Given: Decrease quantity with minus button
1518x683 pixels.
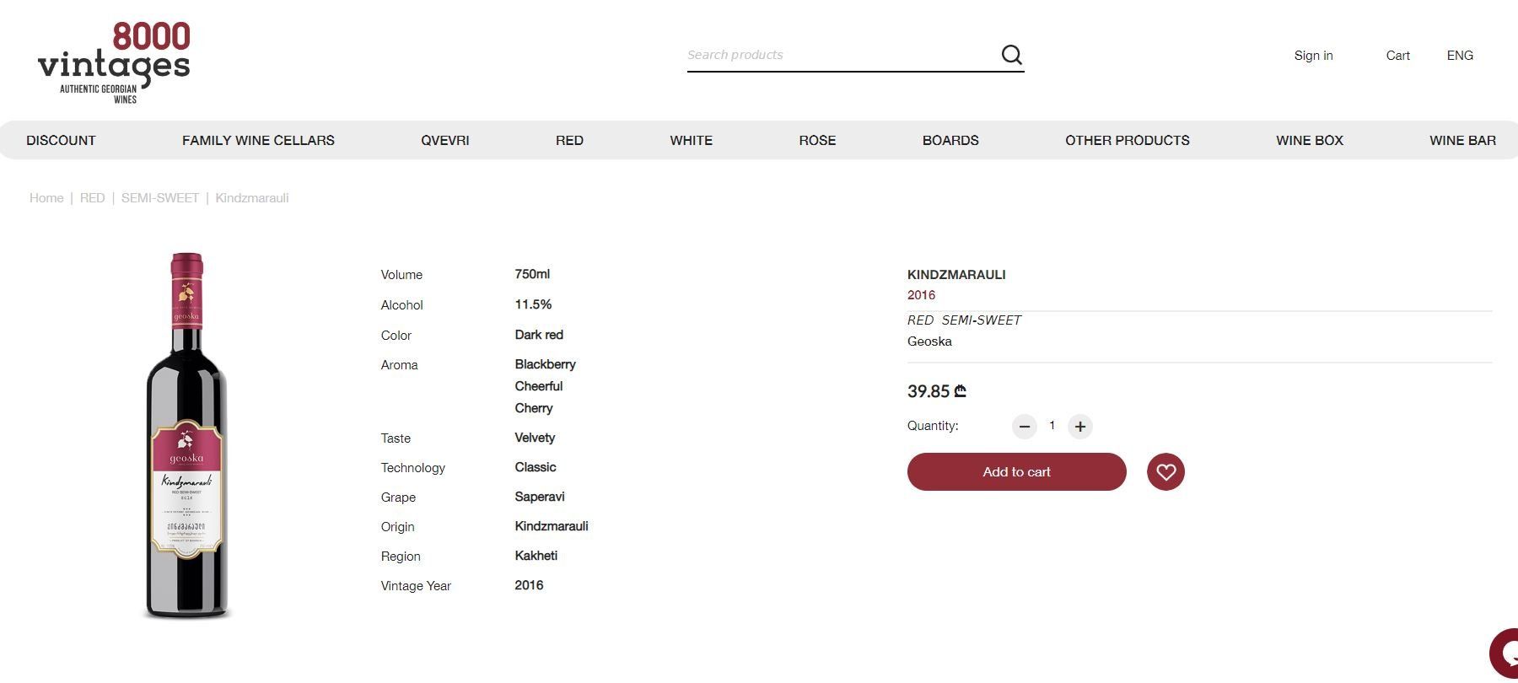Looking at the screenshot, I should 1025,427.
